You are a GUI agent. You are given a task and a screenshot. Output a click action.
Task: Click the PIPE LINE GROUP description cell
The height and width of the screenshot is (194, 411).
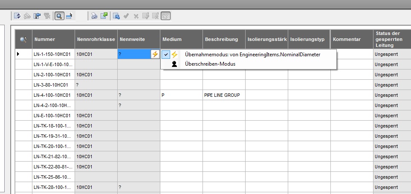[224, 95]
